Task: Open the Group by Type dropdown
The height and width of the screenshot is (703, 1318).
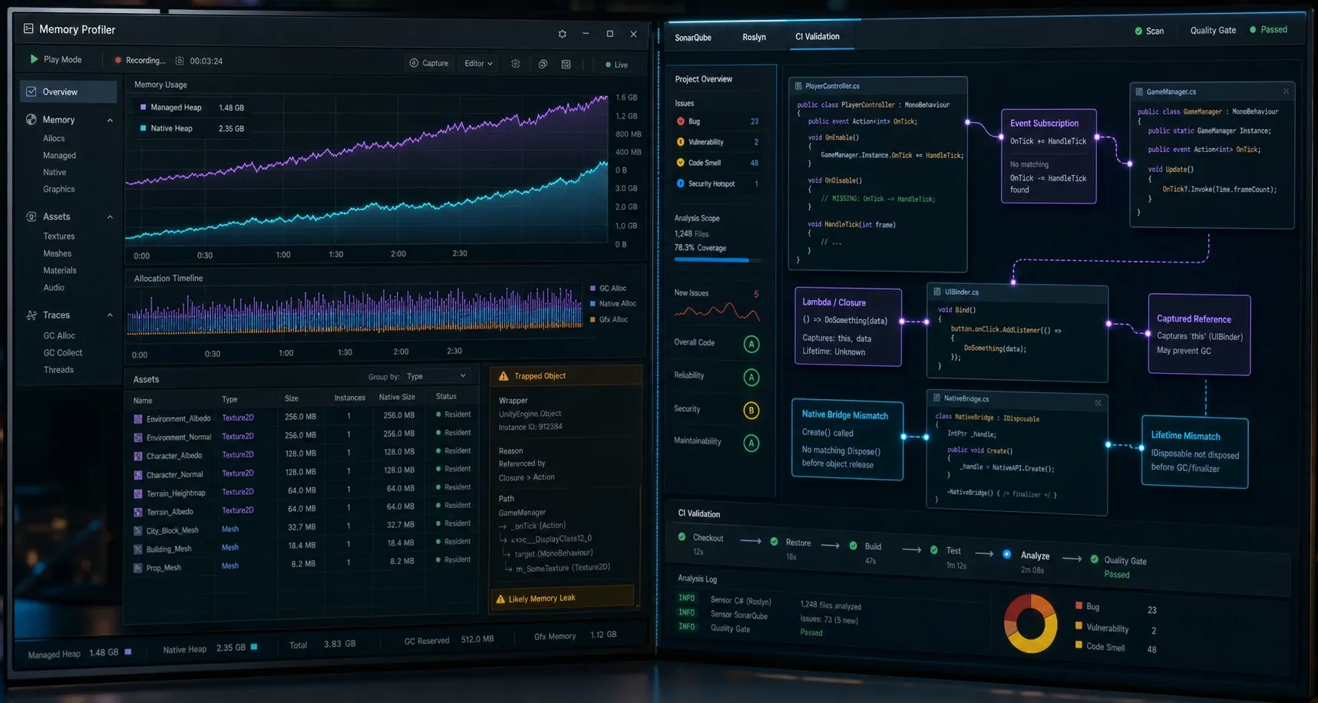Action: (x=436, y=376)
